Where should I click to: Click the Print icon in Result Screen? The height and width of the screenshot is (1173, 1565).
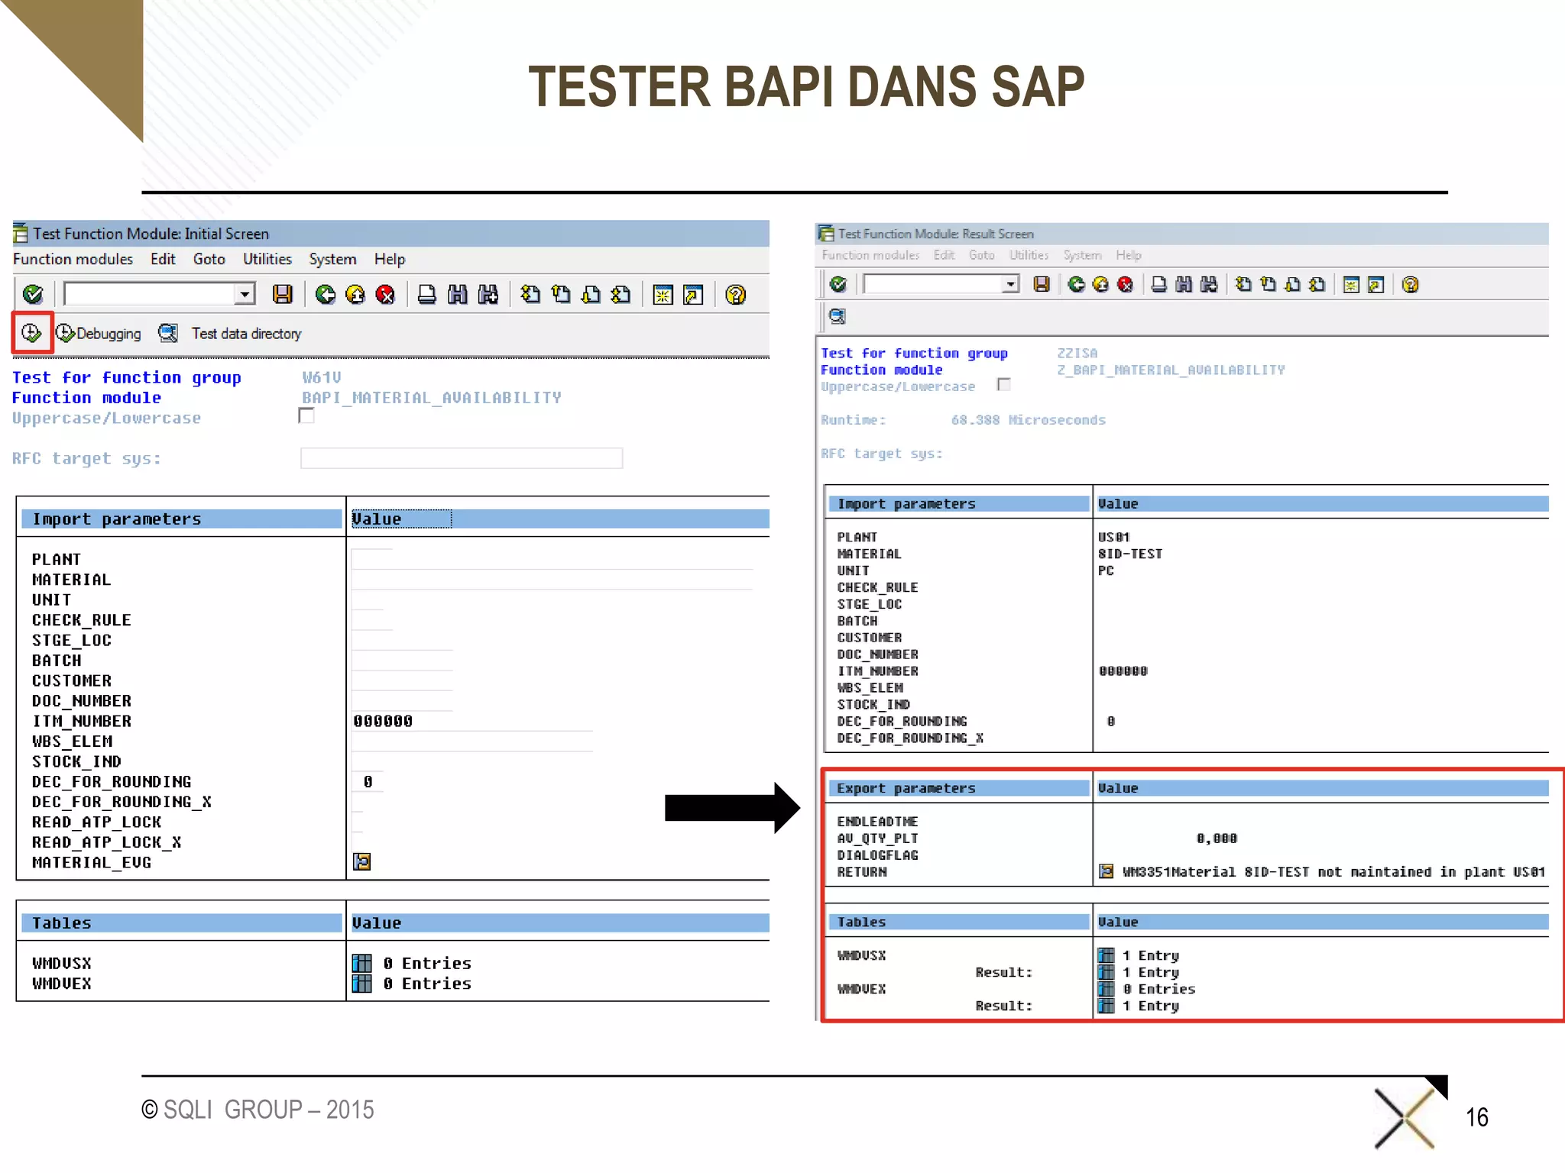pos(1159,284)
